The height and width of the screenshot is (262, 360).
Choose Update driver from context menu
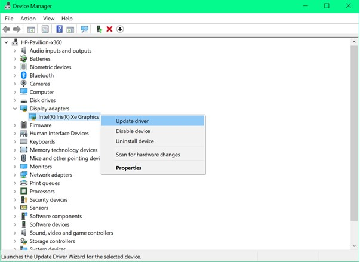152,121
